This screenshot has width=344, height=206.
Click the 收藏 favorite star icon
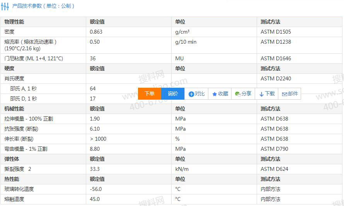point(215,94)
